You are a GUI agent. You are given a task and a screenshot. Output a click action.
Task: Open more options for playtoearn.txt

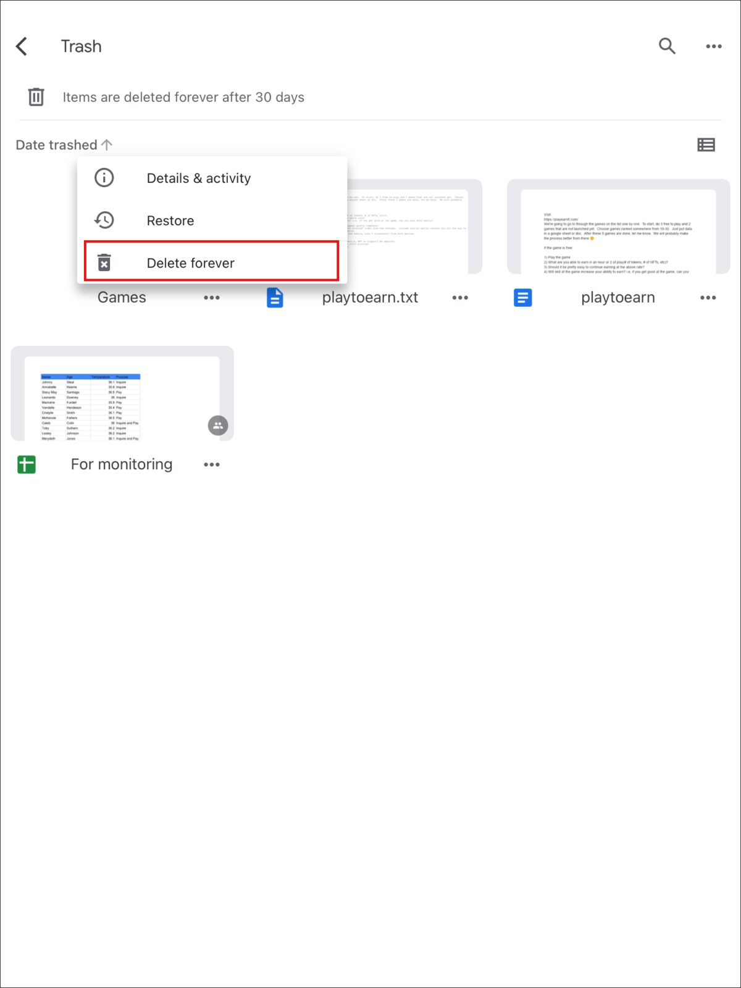click(x=460, y=298)
